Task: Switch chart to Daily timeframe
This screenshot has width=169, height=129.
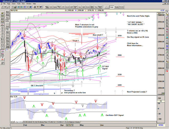Action: pos(111,7)
